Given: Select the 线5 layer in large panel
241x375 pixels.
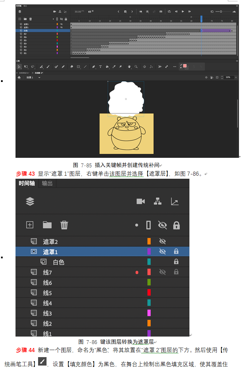Looking at the screenshot, I should pos(102,293).
